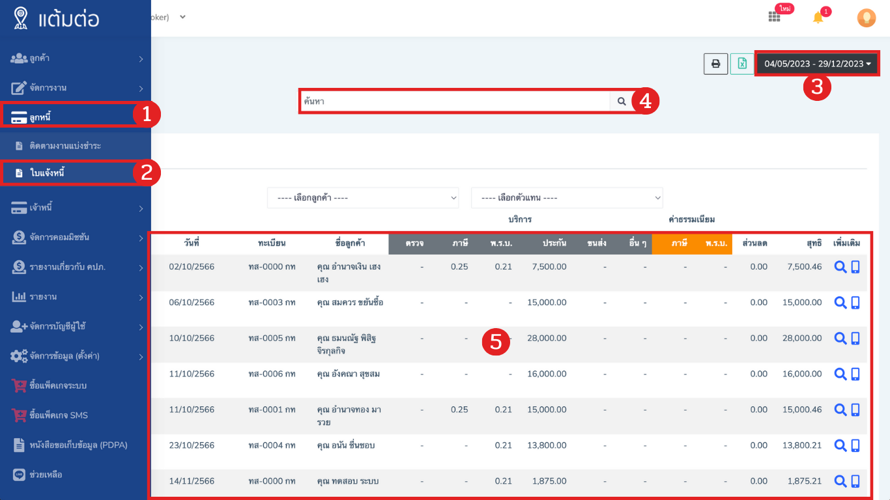The image size is (890, 500).
Task: Open the top header account dropdown chevron
Action: pos(182,18)
